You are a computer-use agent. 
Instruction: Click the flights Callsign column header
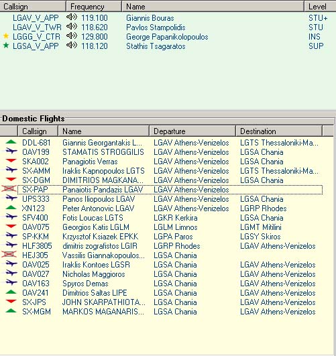coord(38,131)
